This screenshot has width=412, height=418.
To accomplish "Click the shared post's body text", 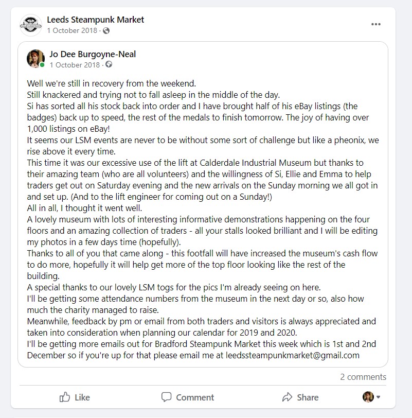I will (201, 216).
